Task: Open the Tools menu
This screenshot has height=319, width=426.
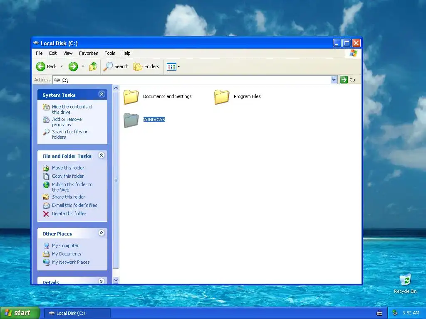Action: pyautogui.click(x=110, y=53)
